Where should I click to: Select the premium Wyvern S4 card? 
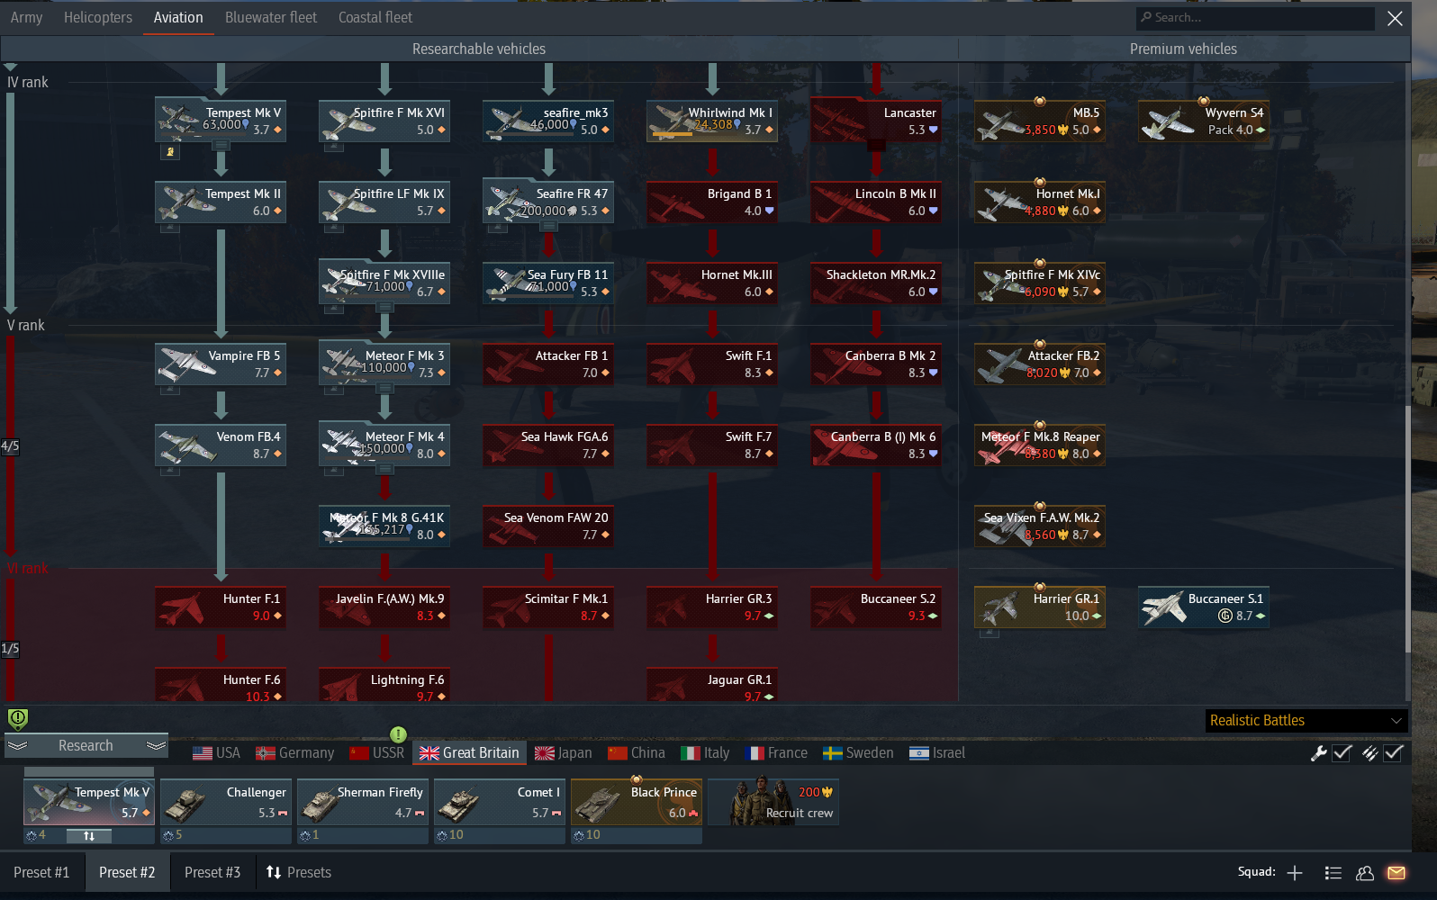point(1204,121)
